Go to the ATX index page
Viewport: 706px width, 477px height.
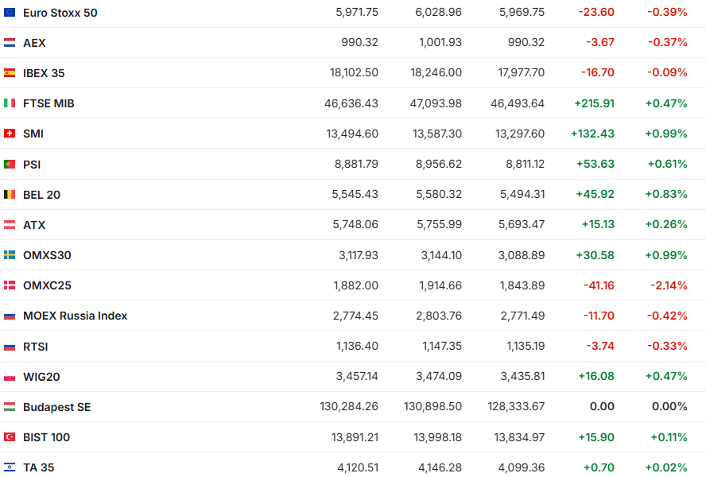(34, 225)
